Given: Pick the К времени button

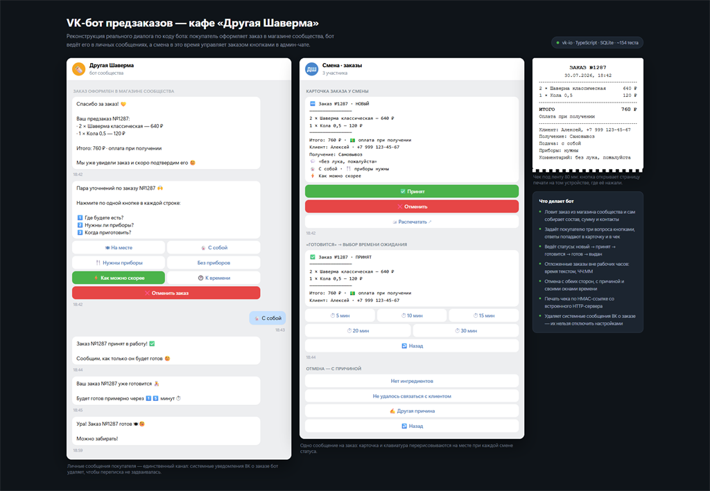Looking at the screenshot, I should tap(214, 278).
